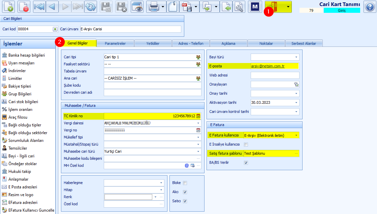
Task: Open the help question mark icon
Action: pyautogui.click(x=370, y=7)
